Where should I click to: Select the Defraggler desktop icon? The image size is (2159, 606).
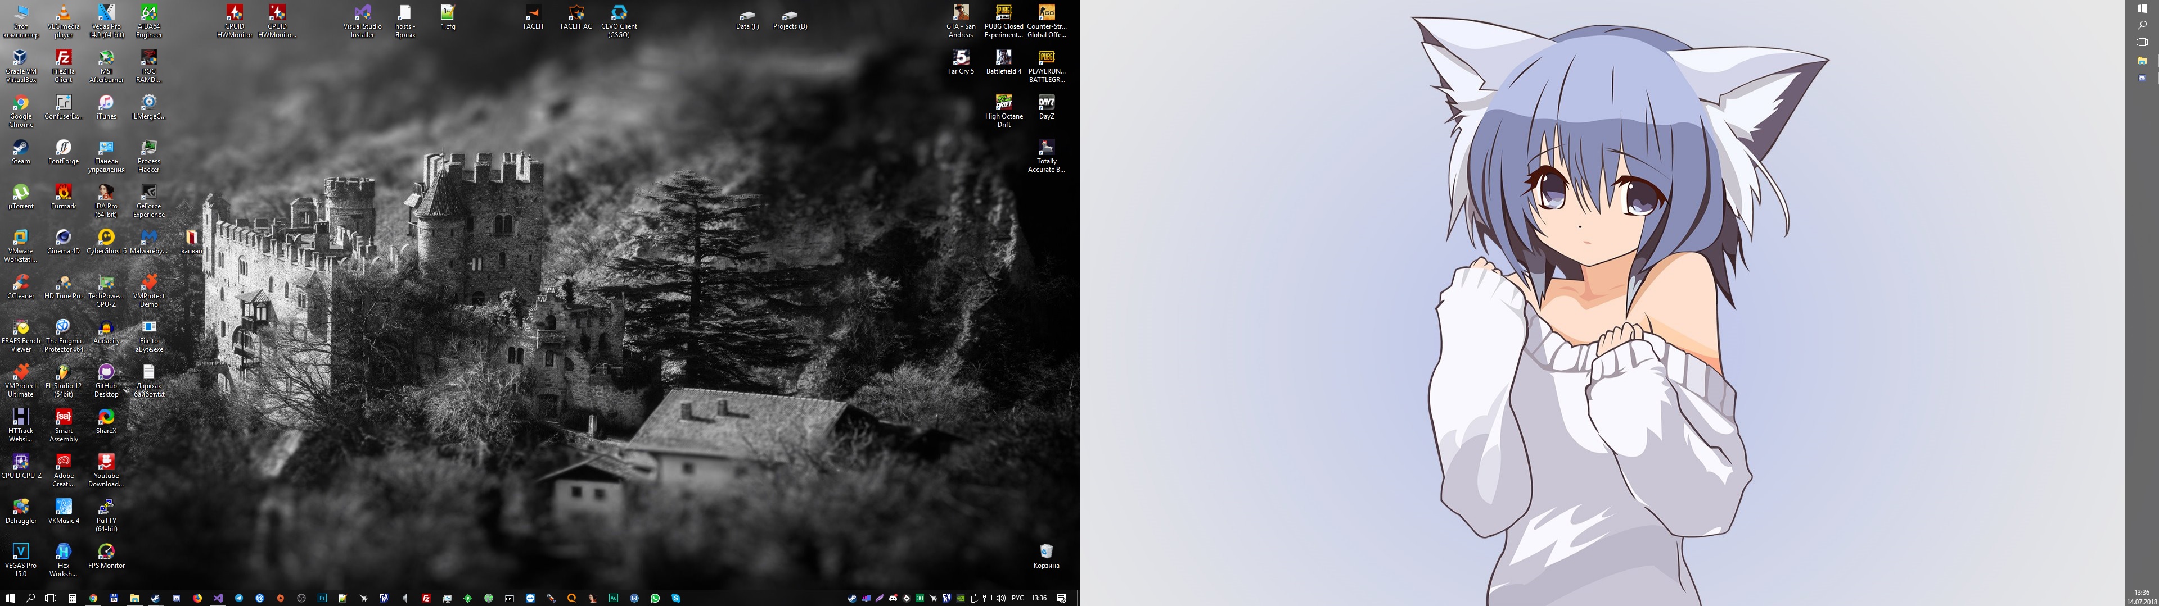click(x=21, y=512)
